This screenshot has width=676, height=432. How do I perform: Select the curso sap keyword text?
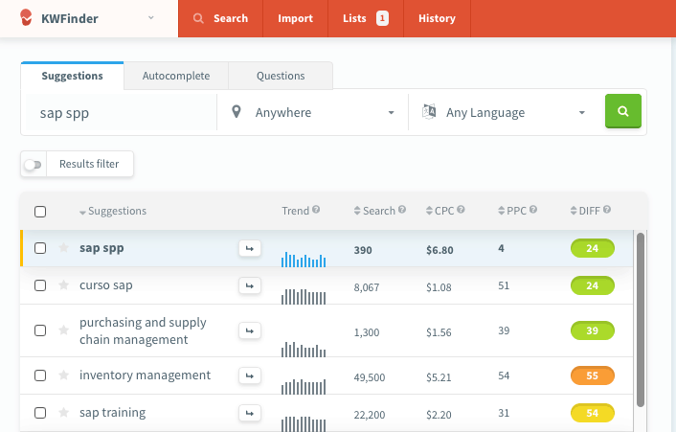point(106,285)
